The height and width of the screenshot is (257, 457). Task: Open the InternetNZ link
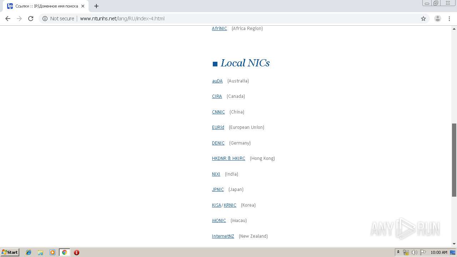[223, 236]
